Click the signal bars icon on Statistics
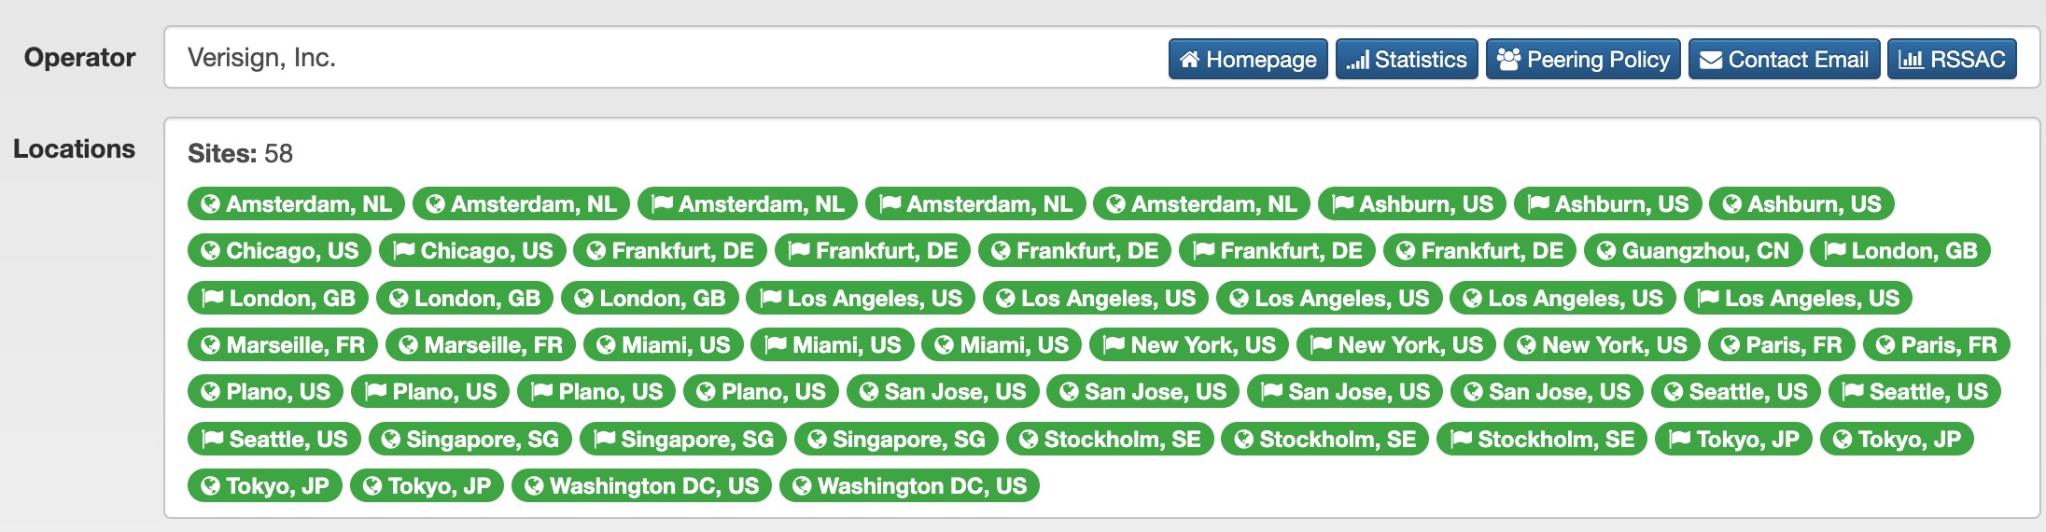Viewport: 2046px width, 532px height. tap(1357, 60)
